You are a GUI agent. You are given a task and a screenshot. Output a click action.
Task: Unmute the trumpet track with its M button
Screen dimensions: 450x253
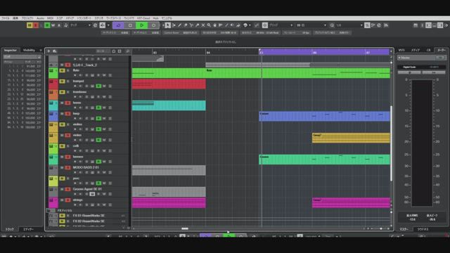point(62,82)
